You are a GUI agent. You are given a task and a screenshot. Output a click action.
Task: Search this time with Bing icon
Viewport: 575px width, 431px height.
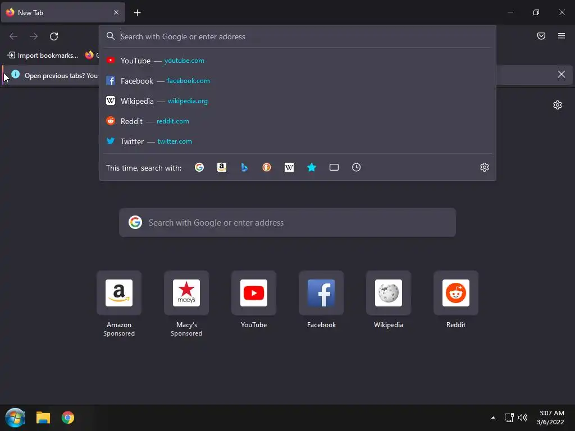pyautogui.click(x=244, y=167)
